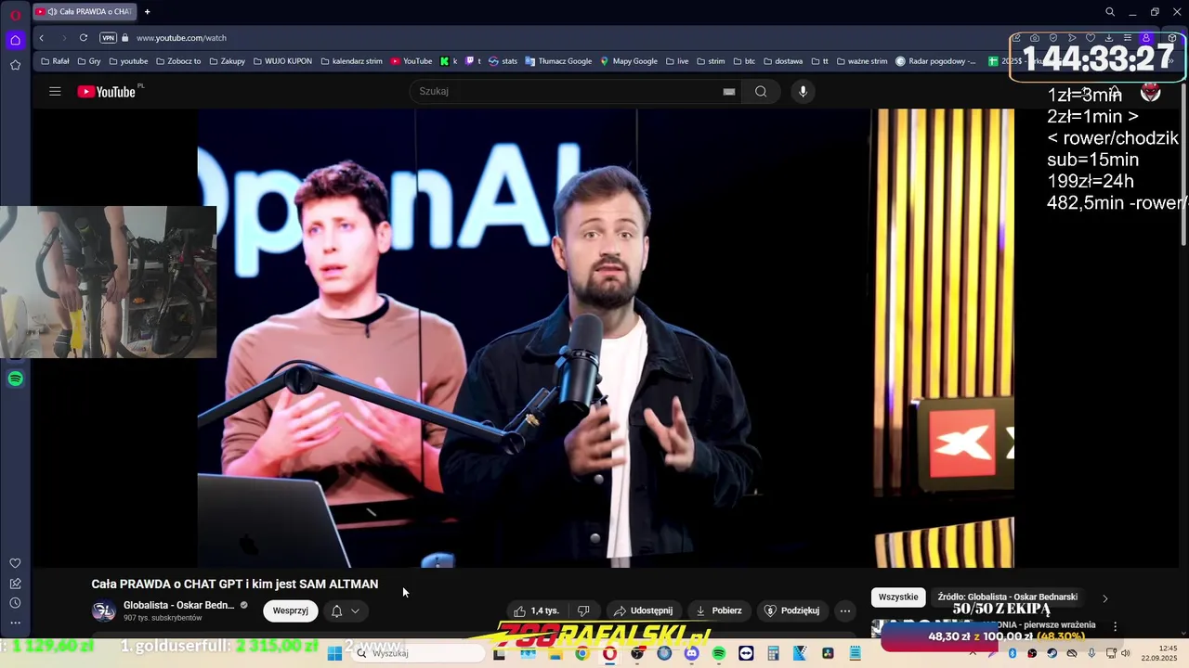Open the on-screen keyboard icon in search box
1189x668 pixels.
pyautogui.click(x=729, y=91)
